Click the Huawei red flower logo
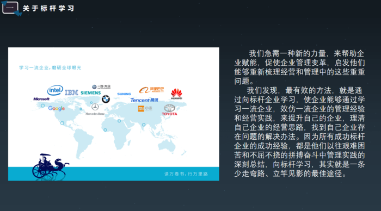This screenshot has height=211, width=381. [x=176, y=94]
